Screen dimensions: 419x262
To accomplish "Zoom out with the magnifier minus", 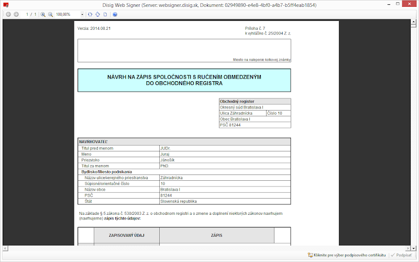I will tap(50, 15).
